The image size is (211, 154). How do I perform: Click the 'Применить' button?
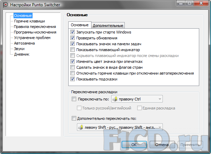click(190, 145)
